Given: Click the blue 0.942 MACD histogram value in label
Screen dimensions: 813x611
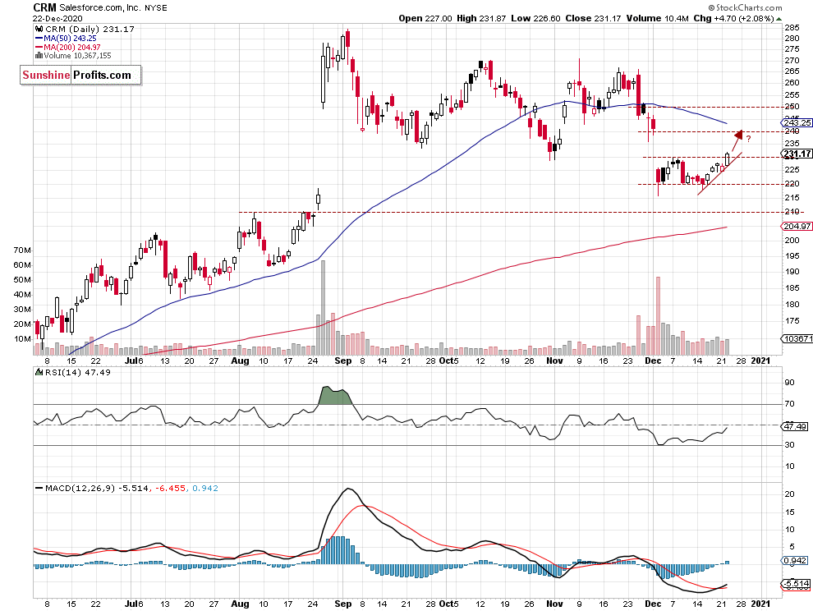Looking at the screenshot, I should point(205,488).
